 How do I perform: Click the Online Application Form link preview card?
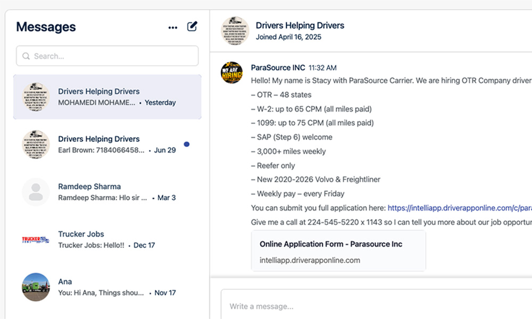click(x=338, y=251)
